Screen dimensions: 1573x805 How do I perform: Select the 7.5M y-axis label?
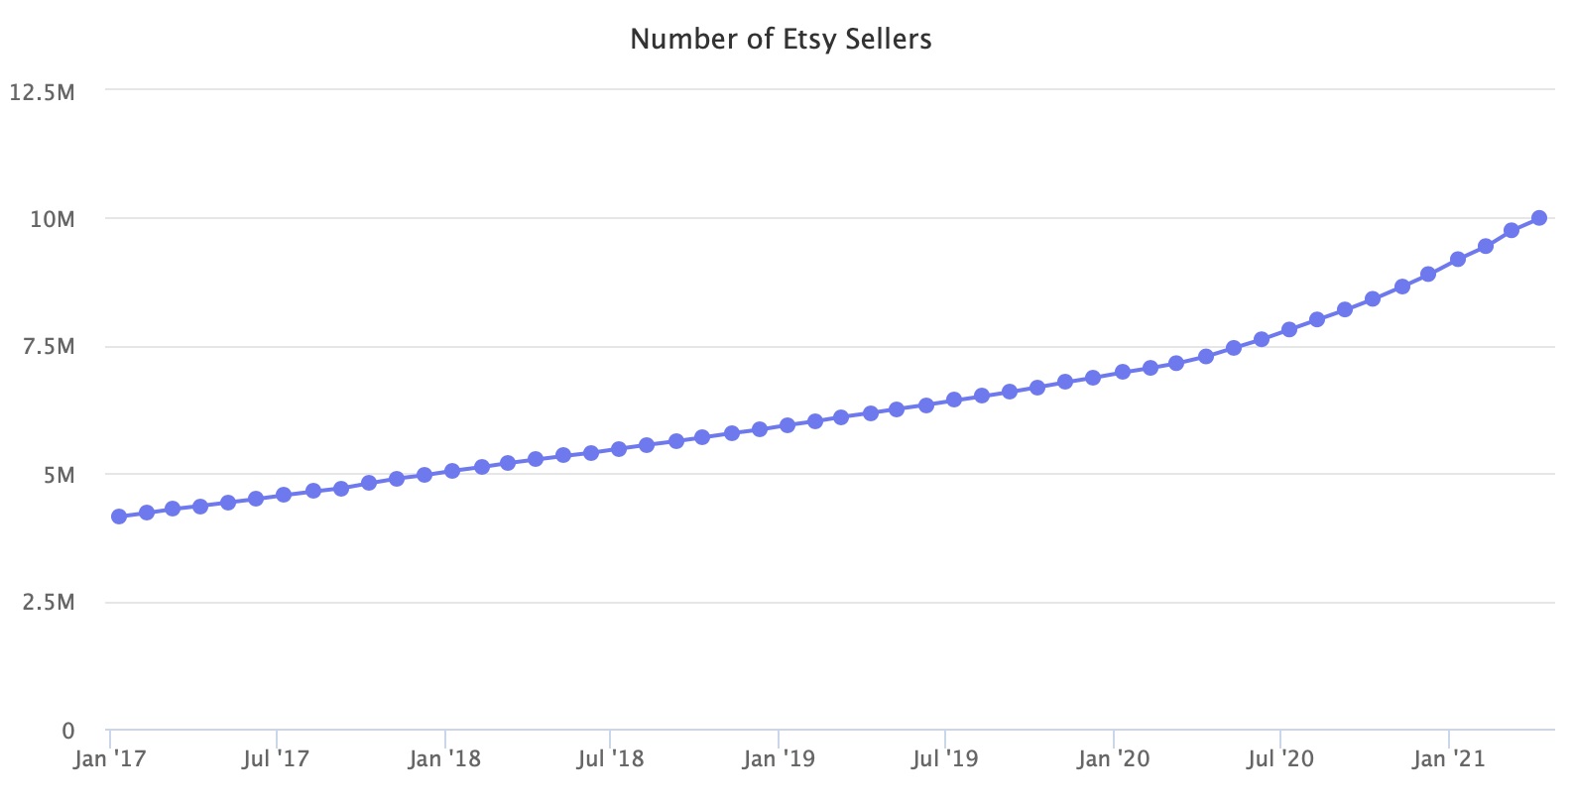pyautogui.click(x=49, y=347)
